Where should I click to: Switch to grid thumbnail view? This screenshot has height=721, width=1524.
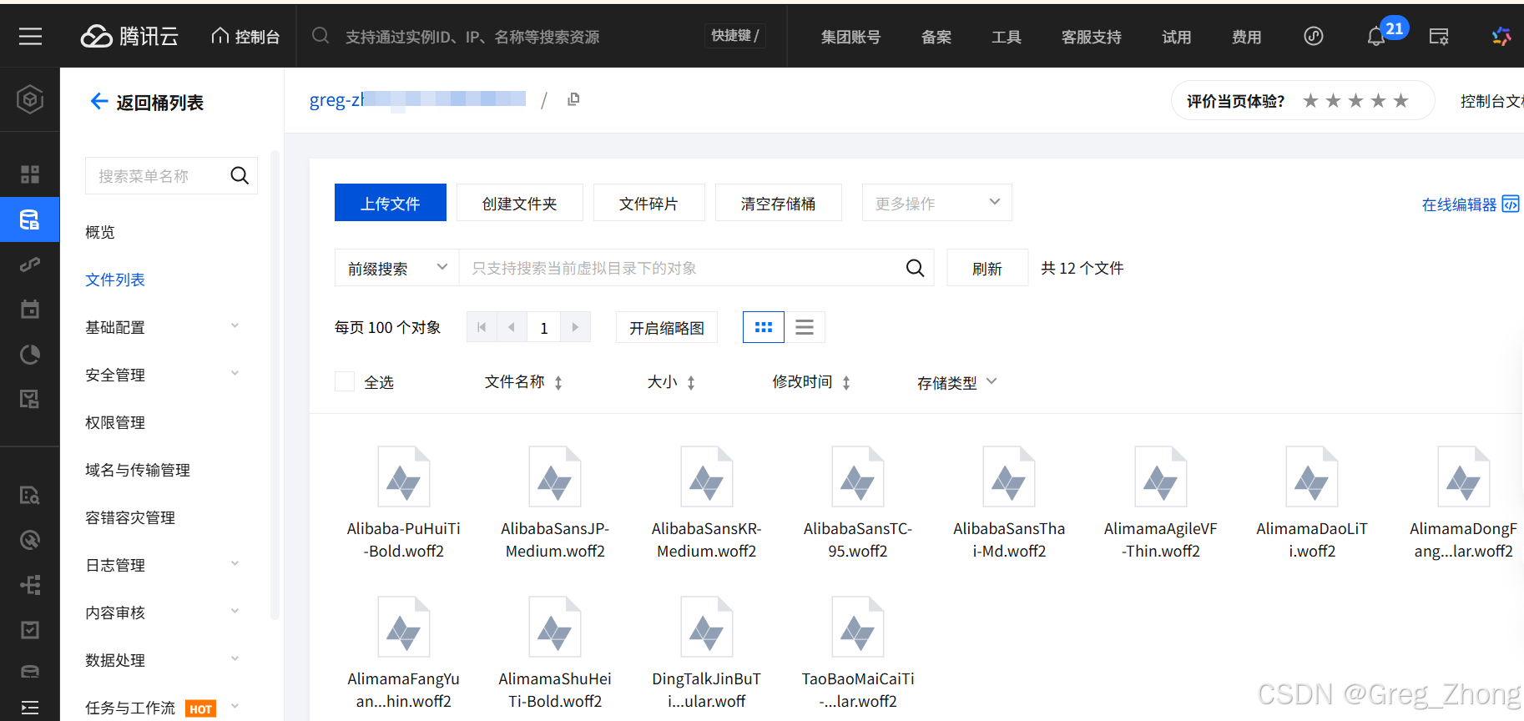point(764,327)
